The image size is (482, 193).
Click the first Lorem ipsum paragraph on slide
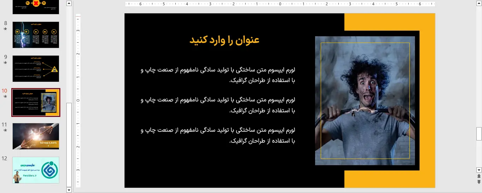pos(218,75)
